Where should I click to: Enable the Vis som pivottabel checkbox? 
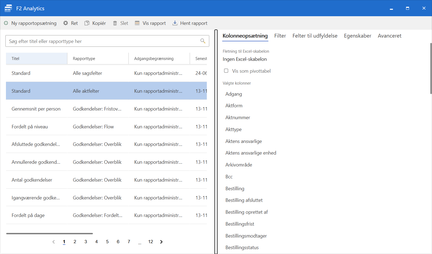point(226,71)
